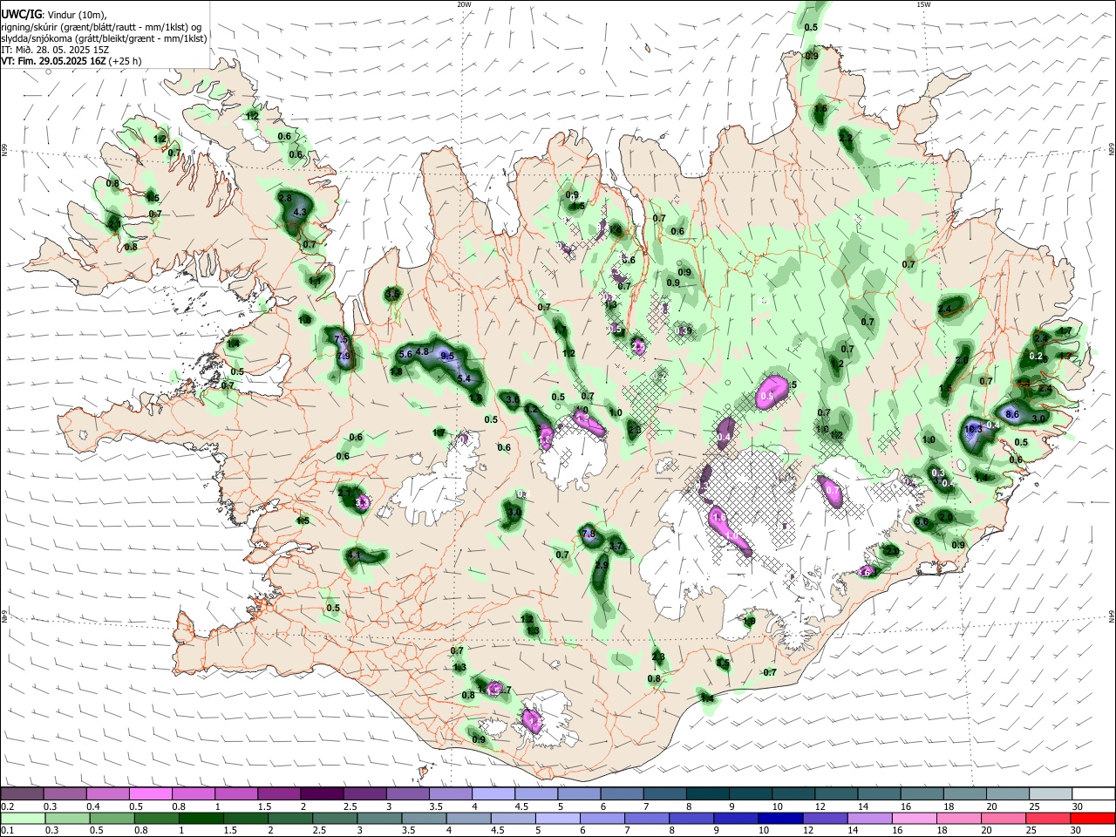Pick the white swatch ending the snow scale
Image resolution: width=1116 pixels, height=837 pixels.
pyautogui.click(x=1093, y=793)
